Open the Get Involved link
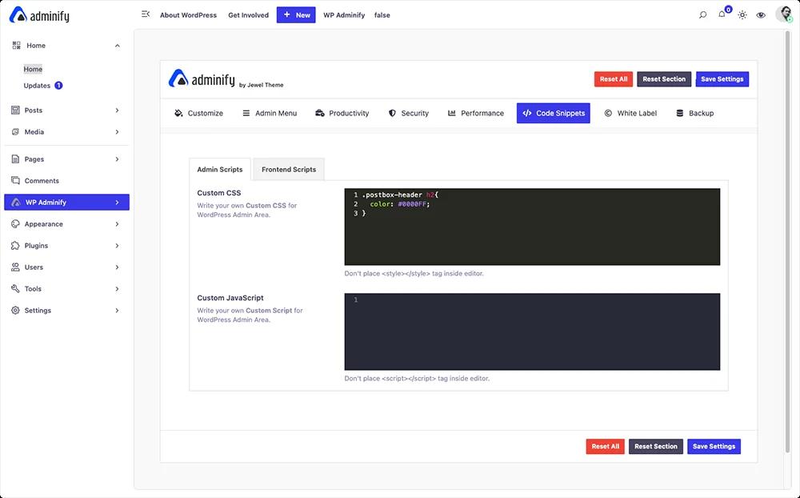The height and width of the screenshot is (498, 800). coord(249,15)
